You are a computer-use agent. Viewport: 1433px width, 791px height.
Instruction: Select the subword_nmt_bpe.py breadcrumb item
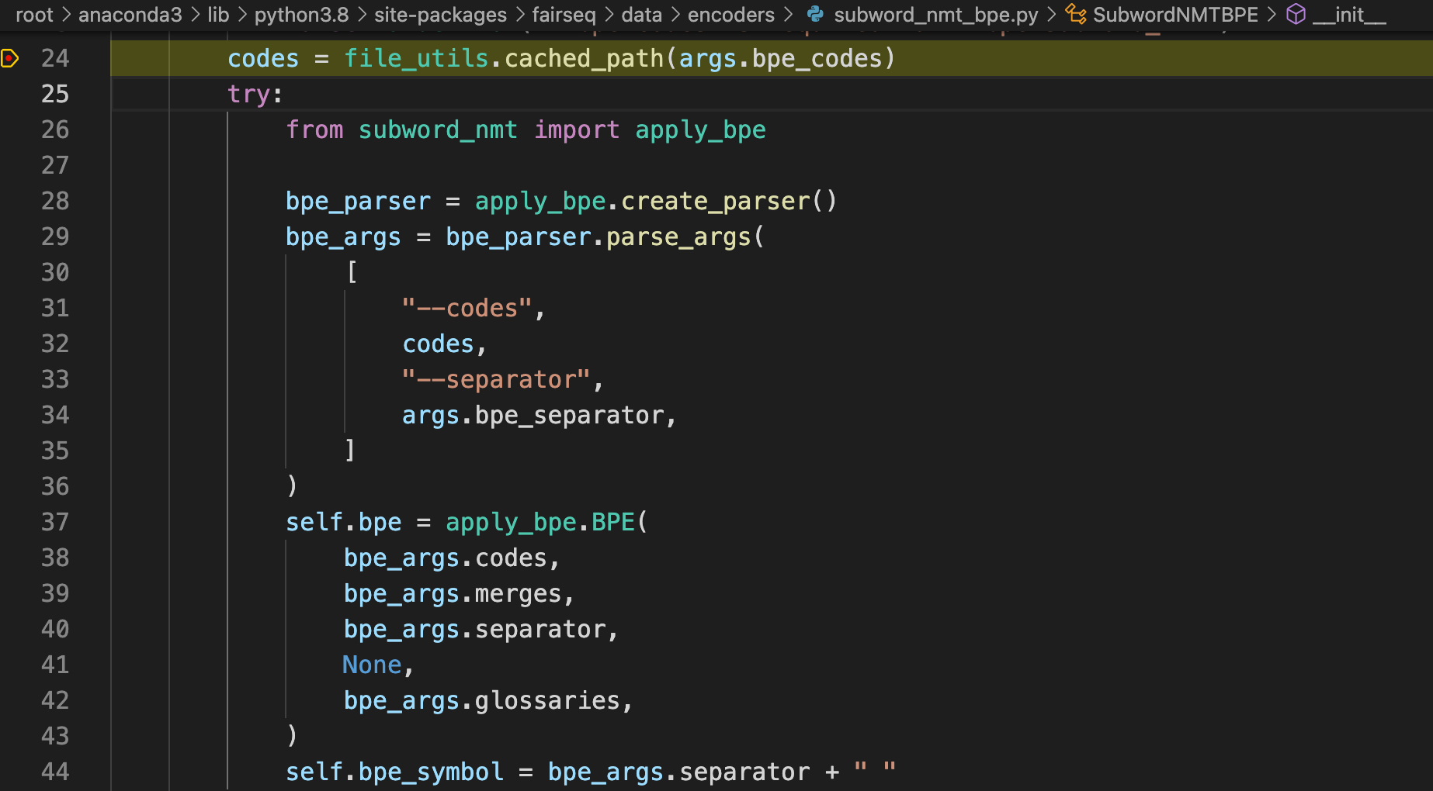click(935, 14)
